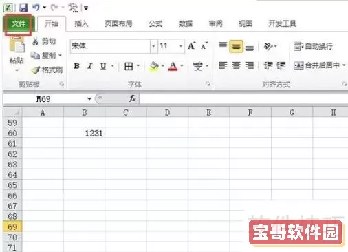
Task: Expand the font name dropdown arrow
Action: (x=153, y=46)
